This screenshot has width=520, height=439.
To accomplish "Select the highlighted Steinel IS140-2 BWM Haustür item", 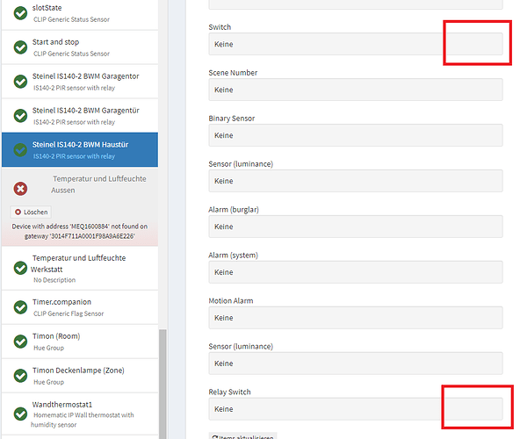I will pyautogui.click(x=80, y=149).
